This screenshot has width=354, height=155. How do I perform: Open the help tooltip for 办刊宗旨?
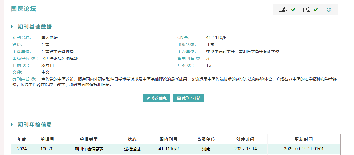click(x=34, y=79)
